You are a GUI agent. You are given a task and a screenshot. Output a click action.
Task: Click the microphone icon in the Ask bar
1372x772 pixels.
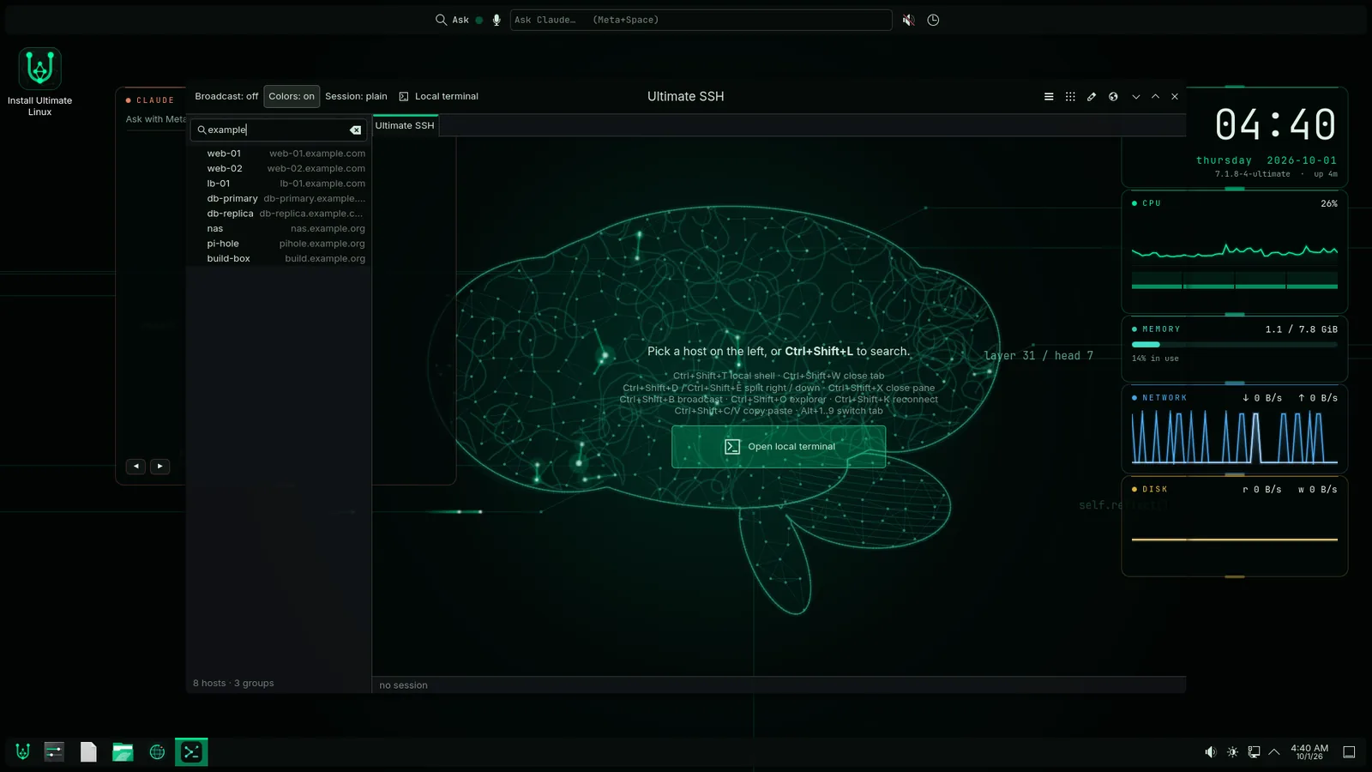click(496, 20)
